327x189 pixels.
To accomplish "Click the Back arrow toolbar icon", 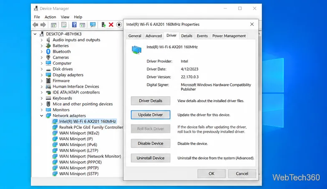I will (35, 25).
